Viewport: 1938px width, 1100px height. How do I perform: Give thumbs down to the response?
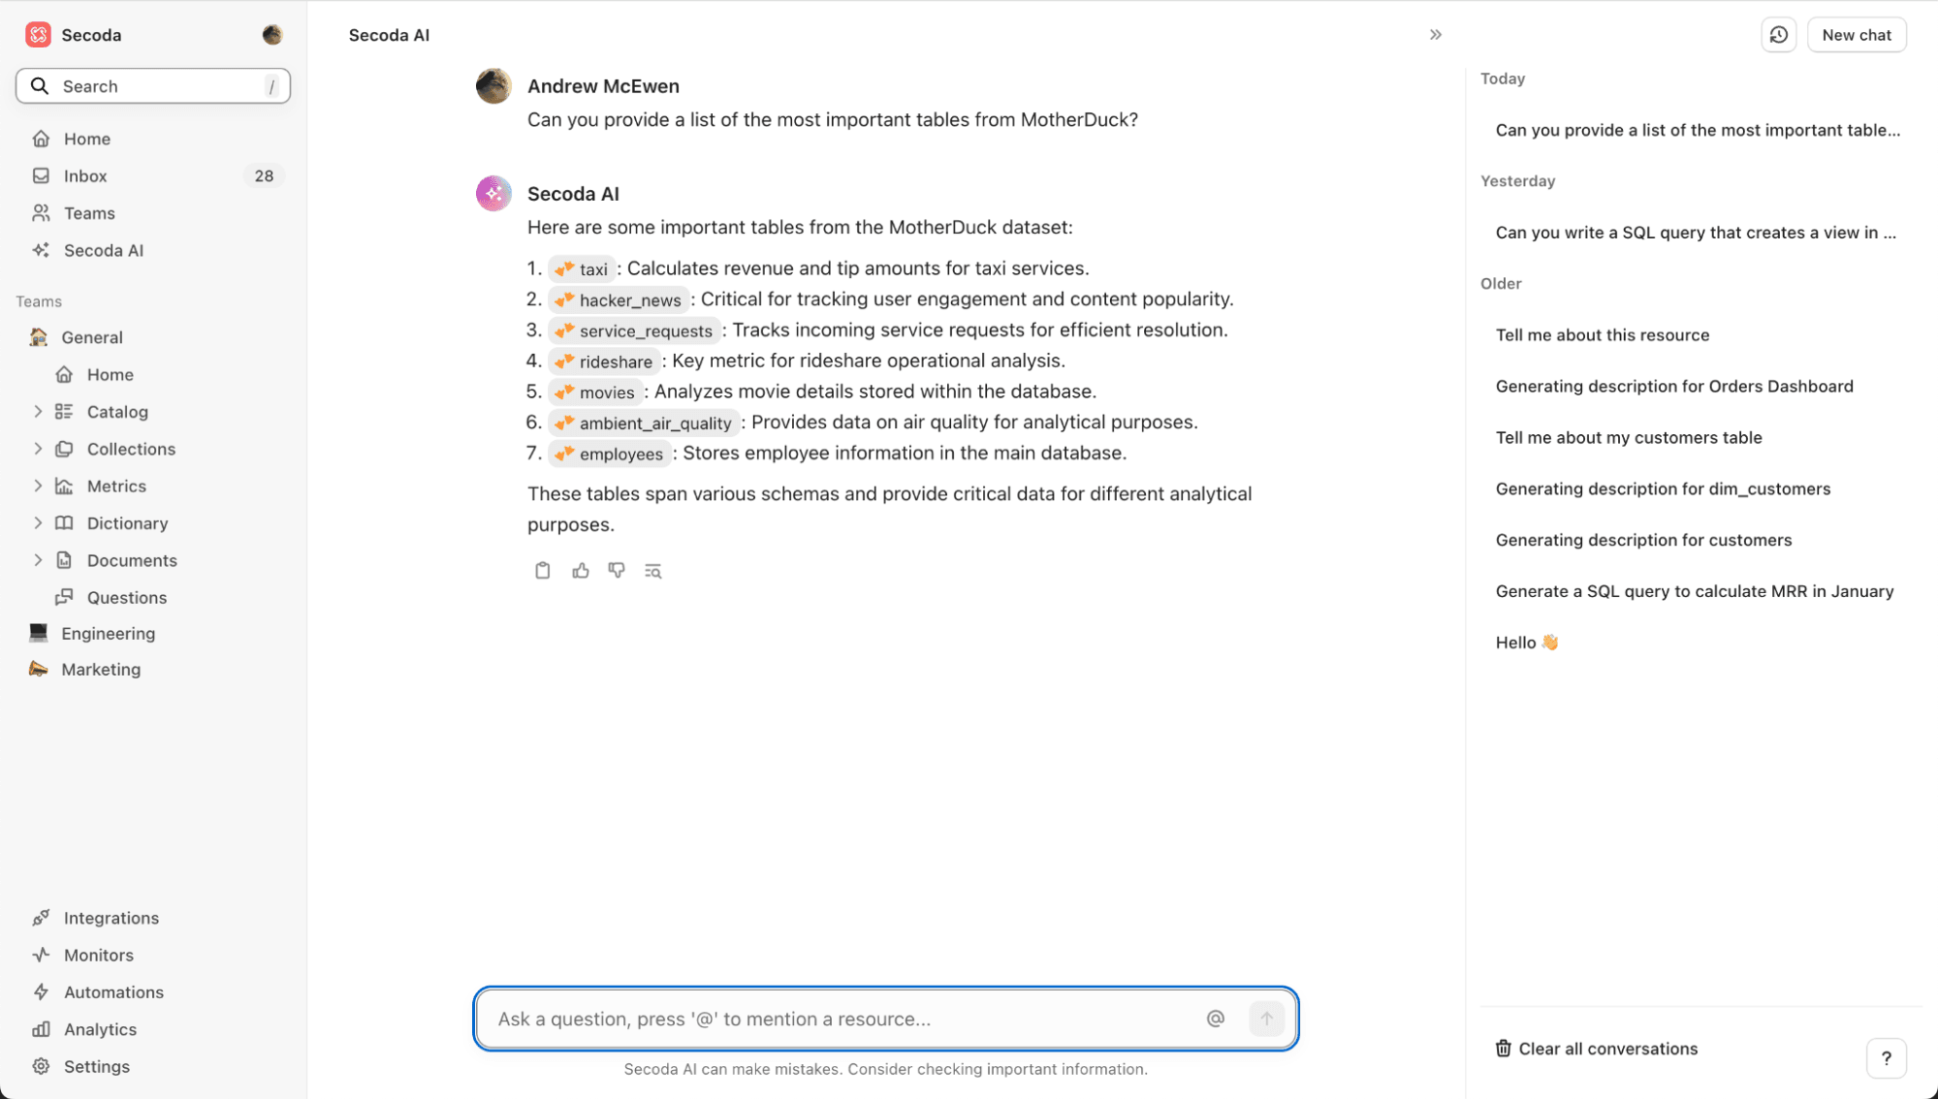(617, 571)
